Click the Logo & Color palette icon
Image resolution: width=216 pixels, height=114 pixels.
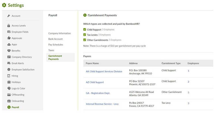point(9,88)
